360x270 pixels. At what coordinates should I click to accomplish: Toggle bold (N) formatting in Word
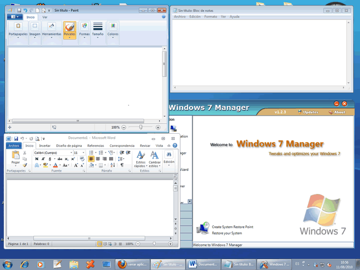[37, 159]
